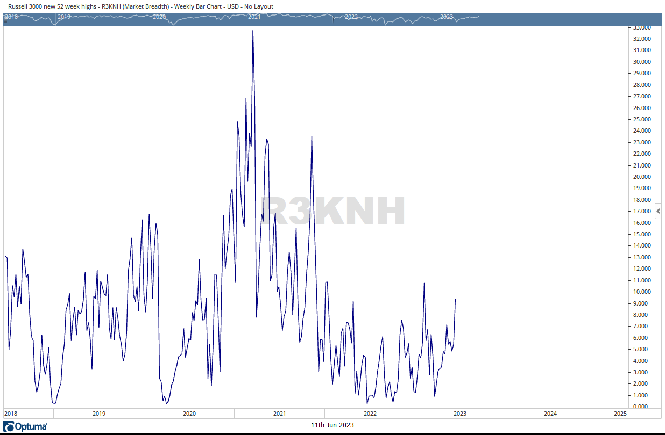Click the 2021 marker in the overview navigator

tap(255, 17)
